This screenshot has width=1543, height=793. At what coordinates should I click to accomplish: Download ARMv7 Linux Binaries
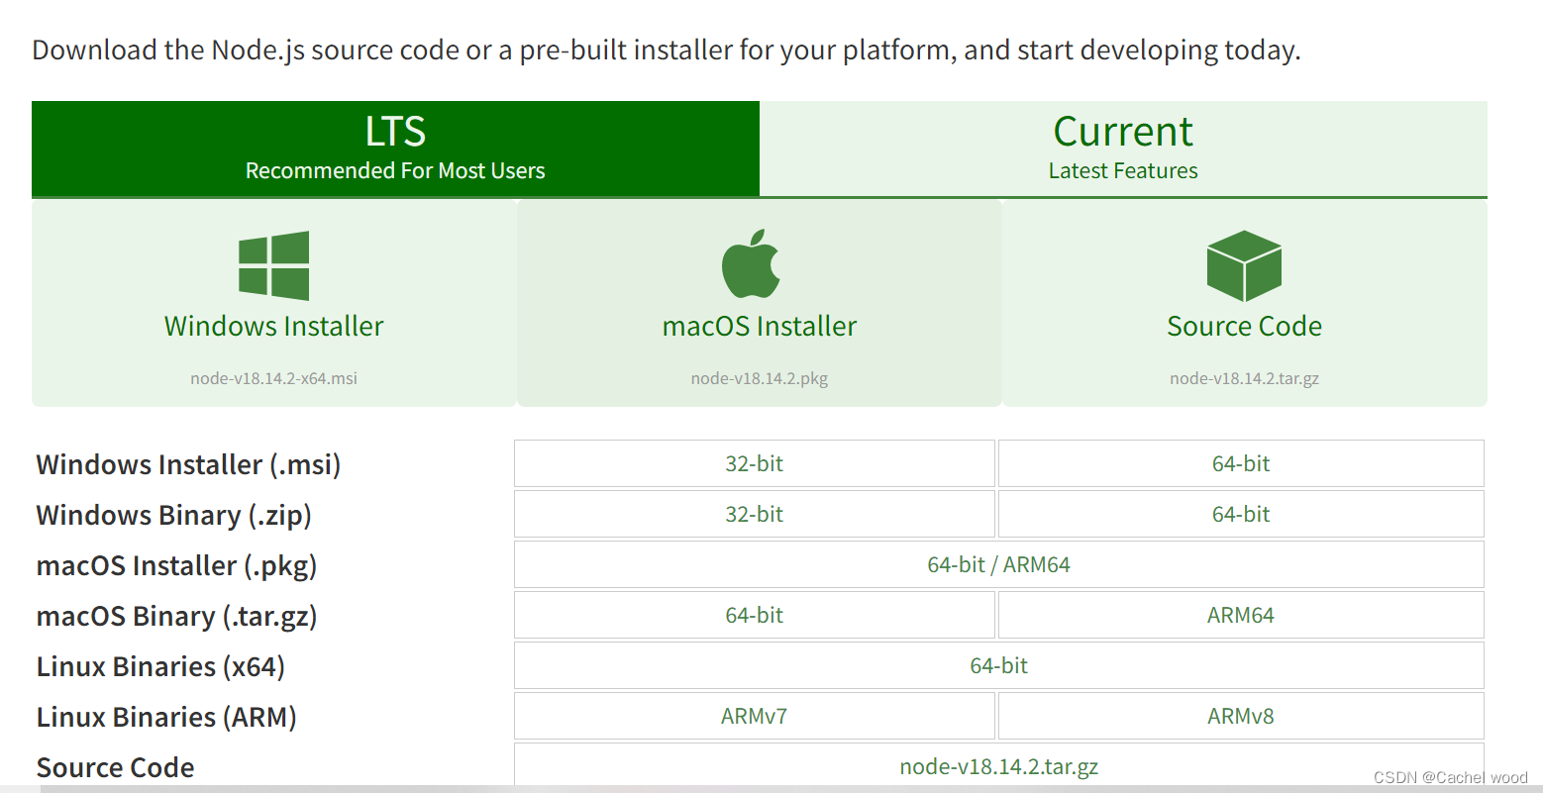click(x=755, y=716)
